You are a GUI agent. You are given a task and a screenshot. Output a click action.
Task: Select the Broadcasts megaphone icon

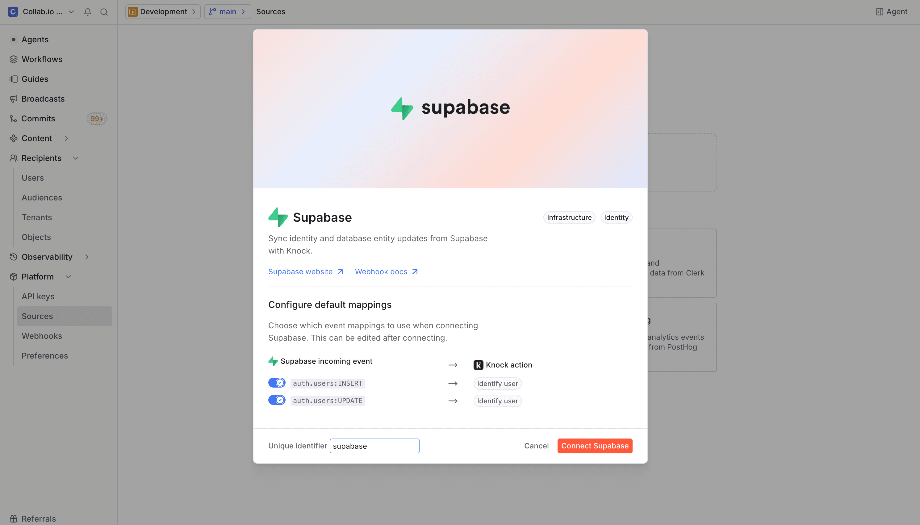13,99
